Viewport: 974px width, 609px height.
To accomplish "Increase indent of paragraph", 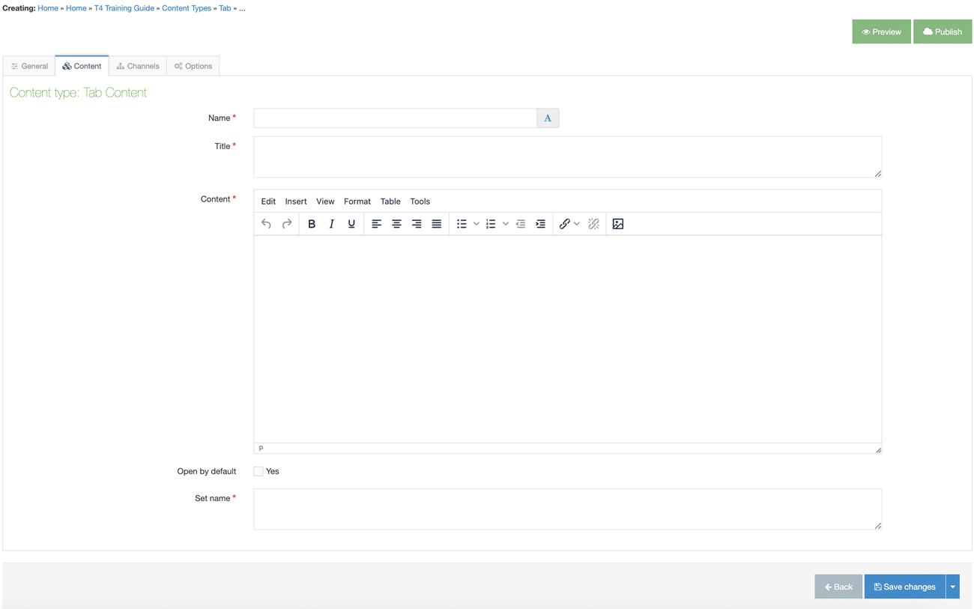I will click(x=540, y=224).
